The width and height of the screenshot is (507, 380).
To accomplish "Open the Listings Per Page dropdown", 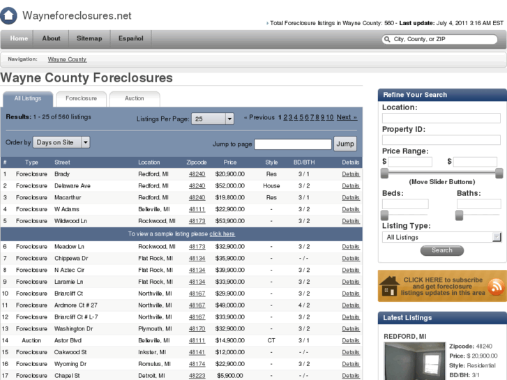I will click(213, 119).
